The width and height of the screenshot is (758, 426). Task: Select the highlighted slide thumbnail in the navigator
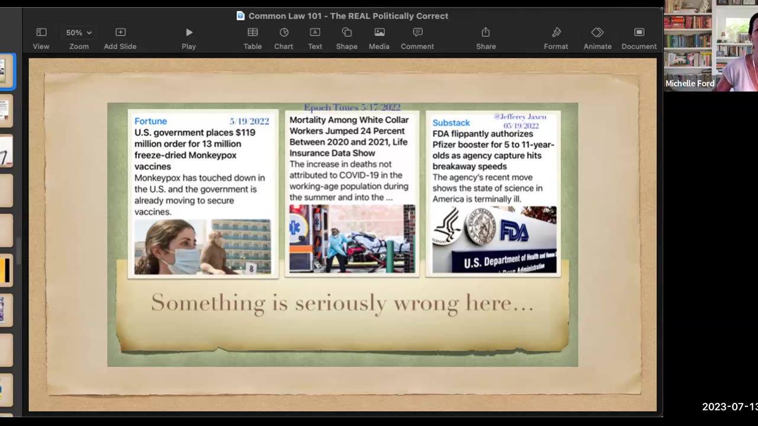coord(7,71)
